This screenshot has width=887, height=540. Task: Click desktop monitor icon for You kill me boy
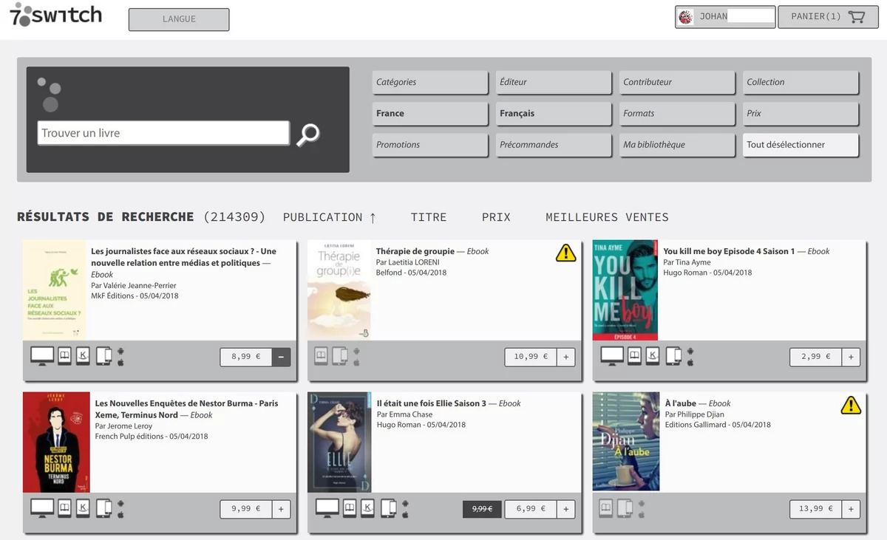612,356
